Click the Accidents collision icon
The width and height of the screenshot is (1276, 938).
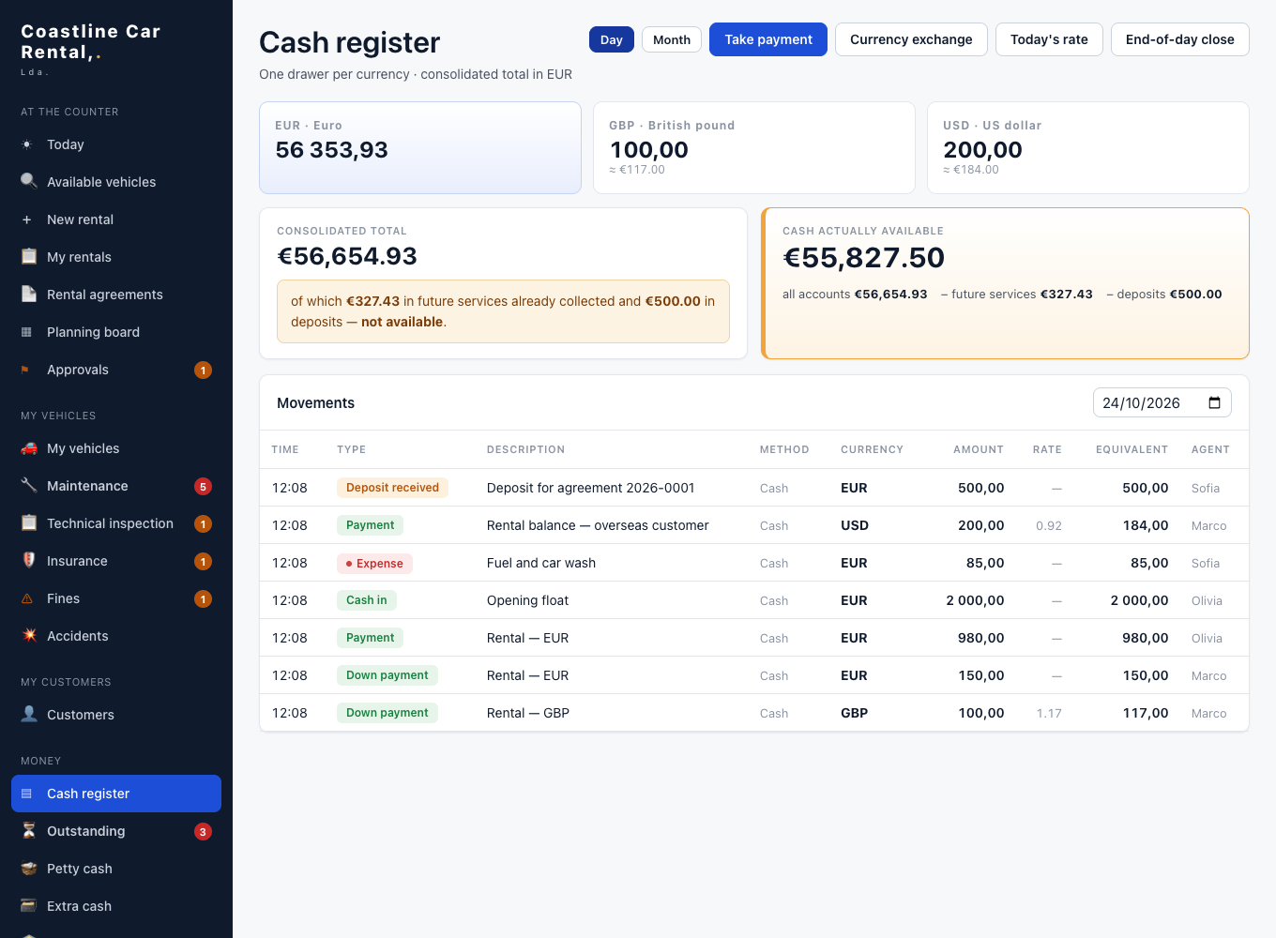pos(29,635)
